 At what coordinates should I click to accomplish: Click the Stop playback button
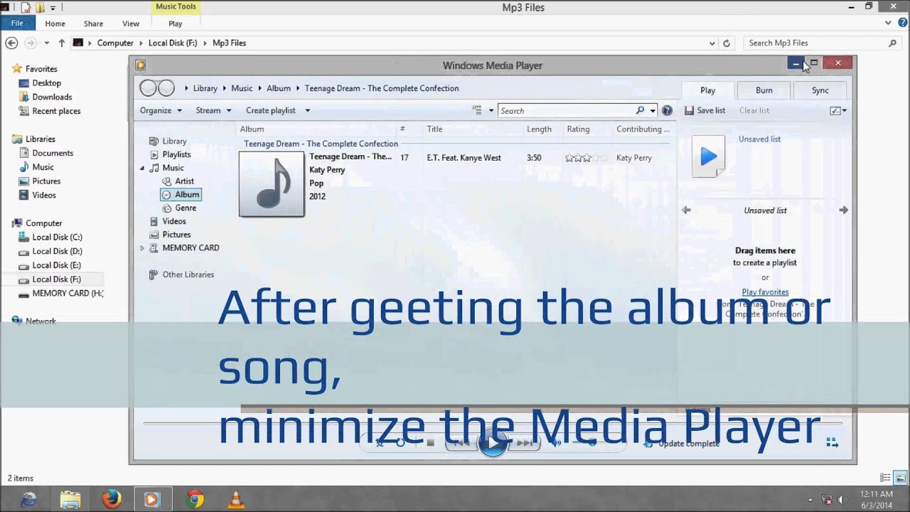pyautogui.click(x=430, y=443)
